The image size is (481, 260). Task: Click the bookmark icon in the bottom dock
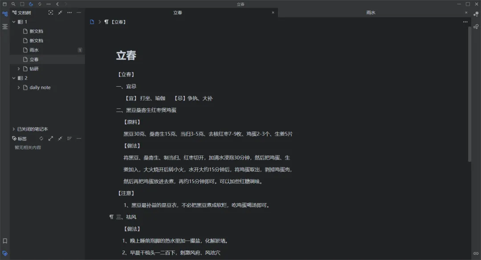(x=5, y=241)
